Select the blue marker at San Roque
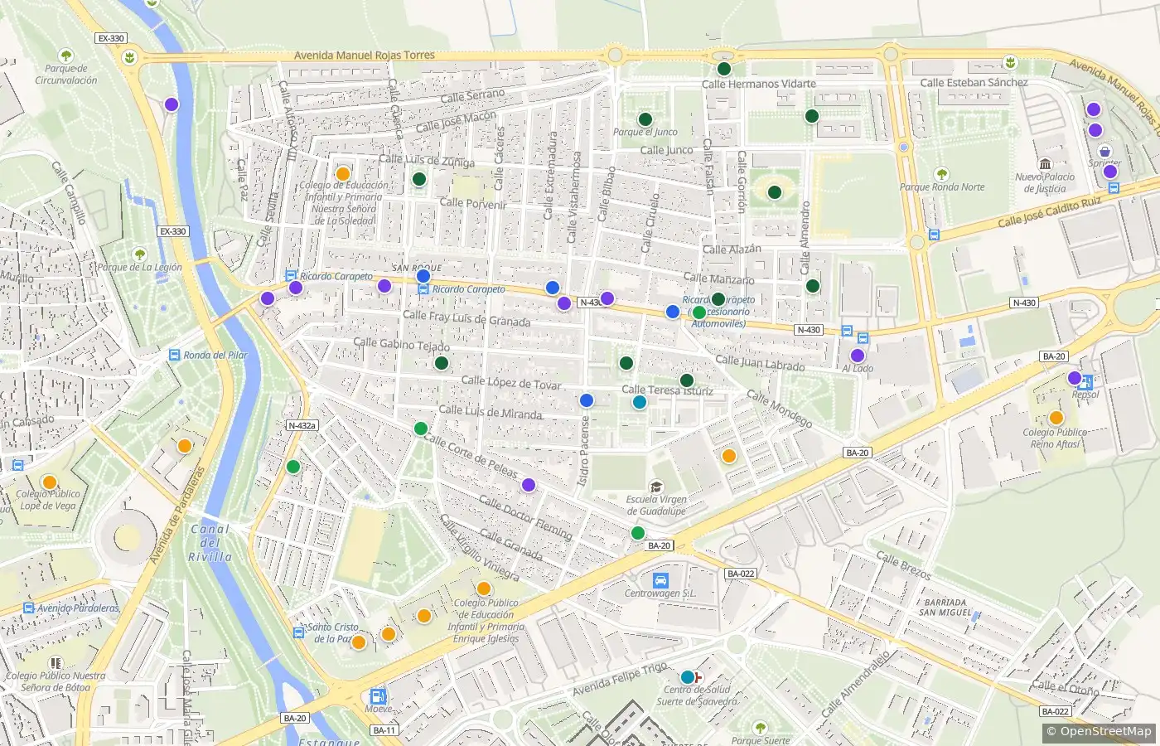The width and height of the screenshot is (1160, 746). click(423, 276)
